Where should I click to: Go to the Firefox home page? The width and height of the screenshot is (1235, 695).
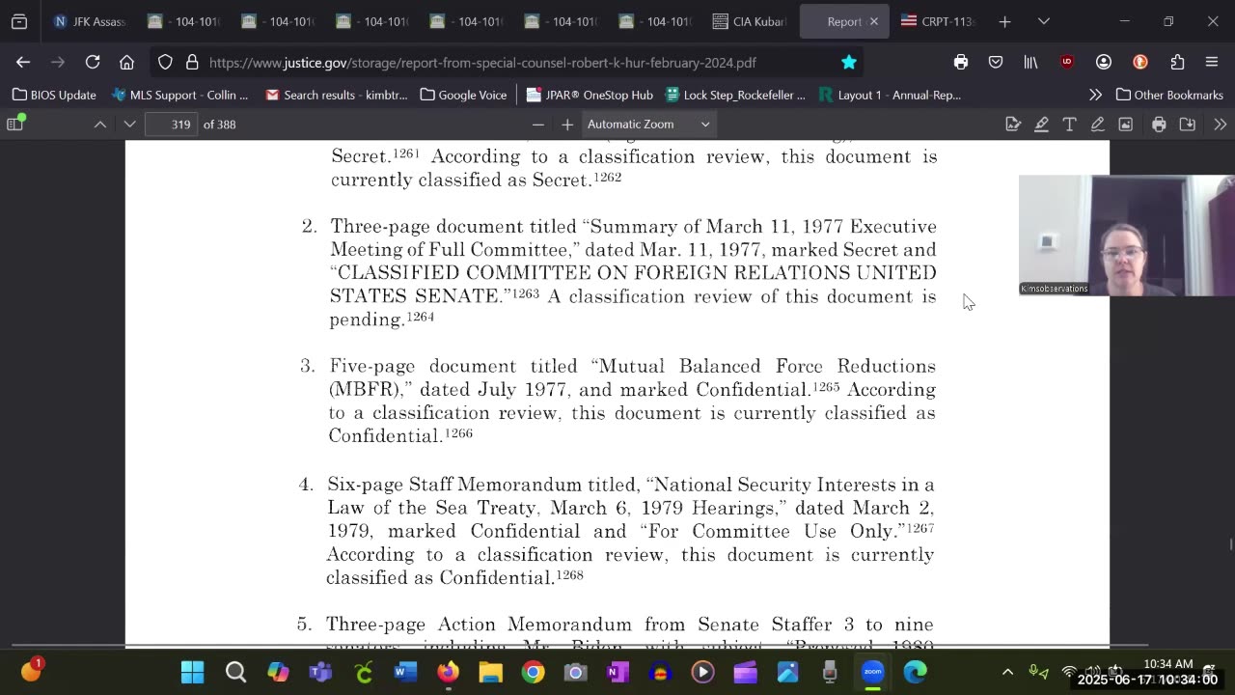click(x=126, y=62)
